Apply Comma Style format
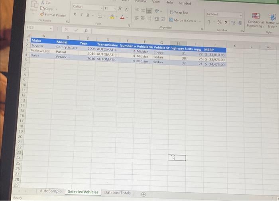Viewport: 279px width, 201px height. (226, 22)
